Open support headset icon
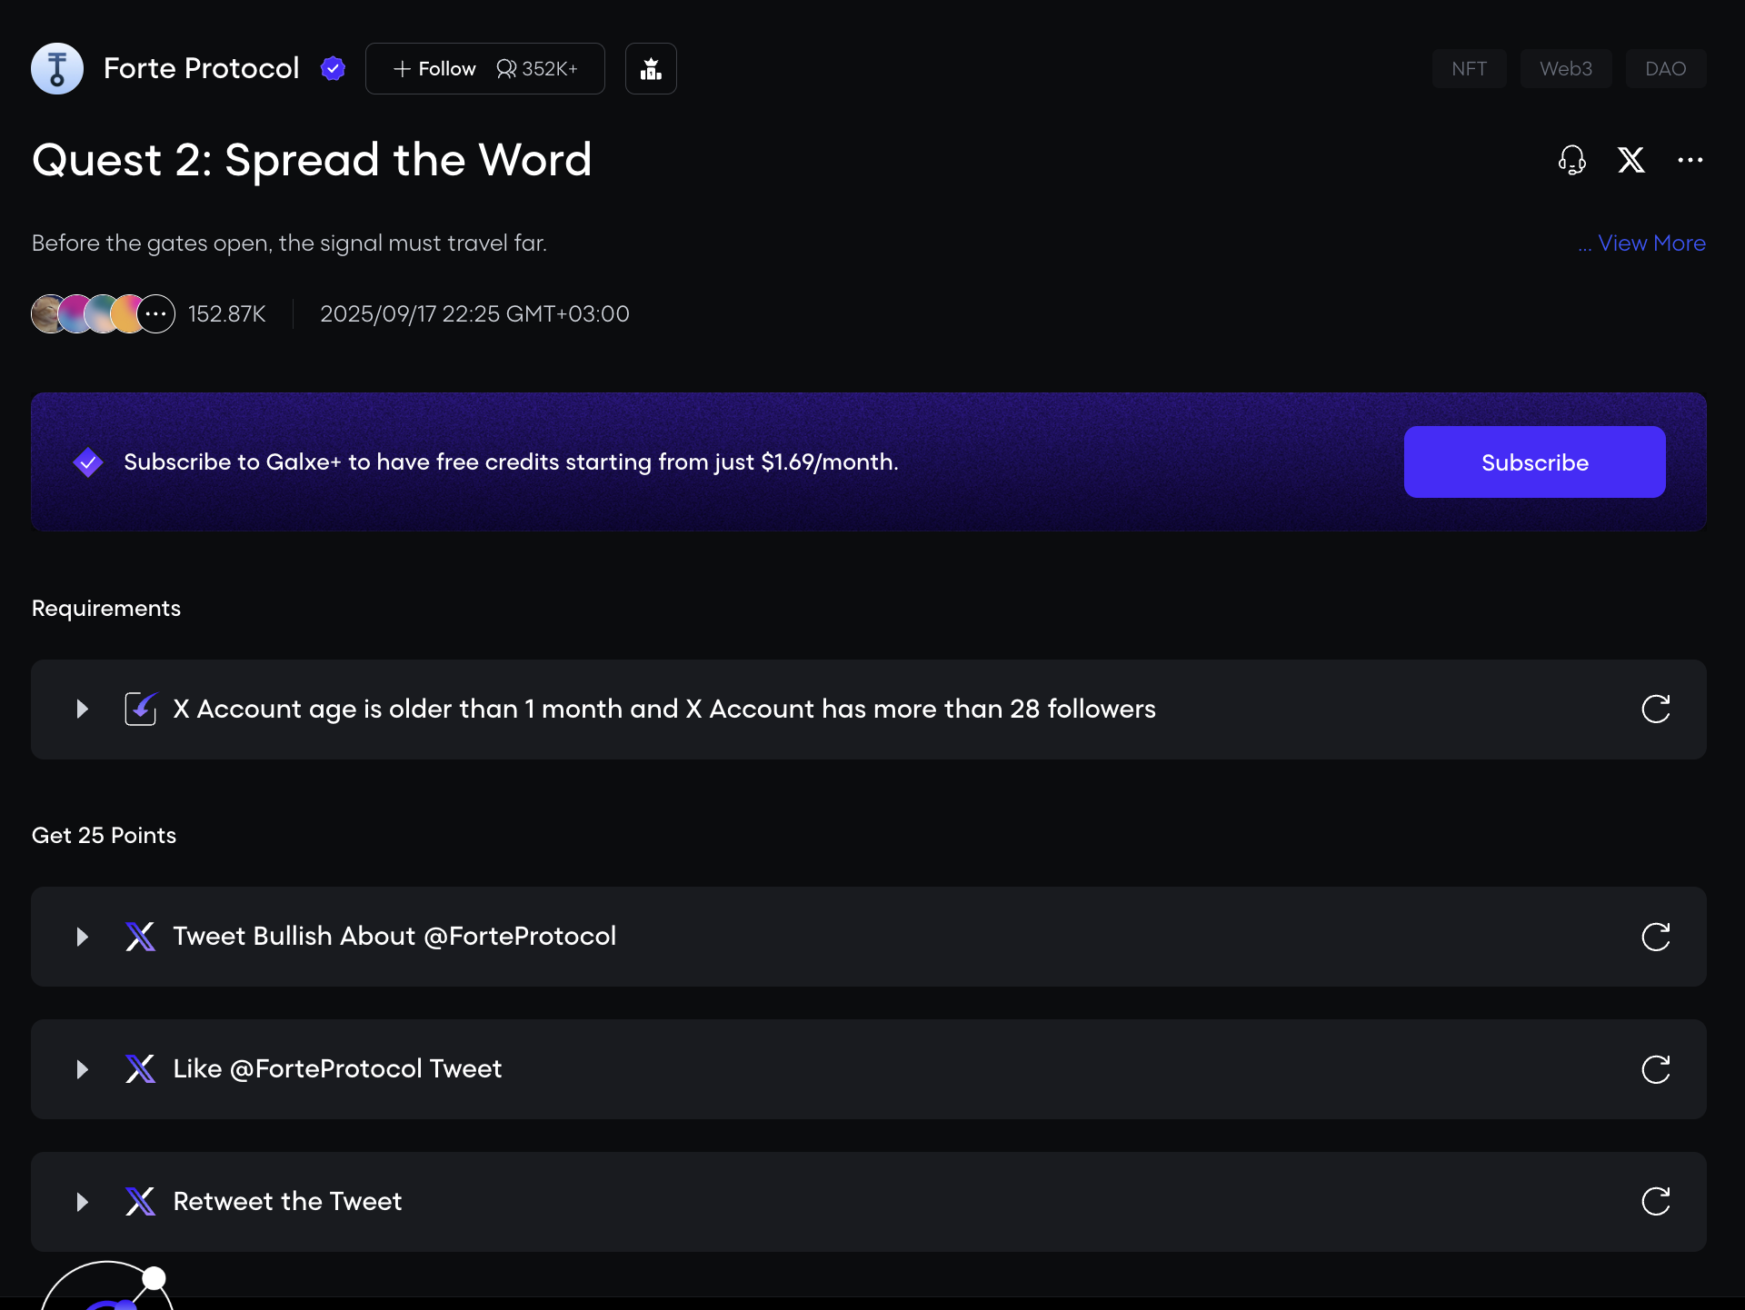This screenshot has height=1310, width=1745. coord(1571,161)
